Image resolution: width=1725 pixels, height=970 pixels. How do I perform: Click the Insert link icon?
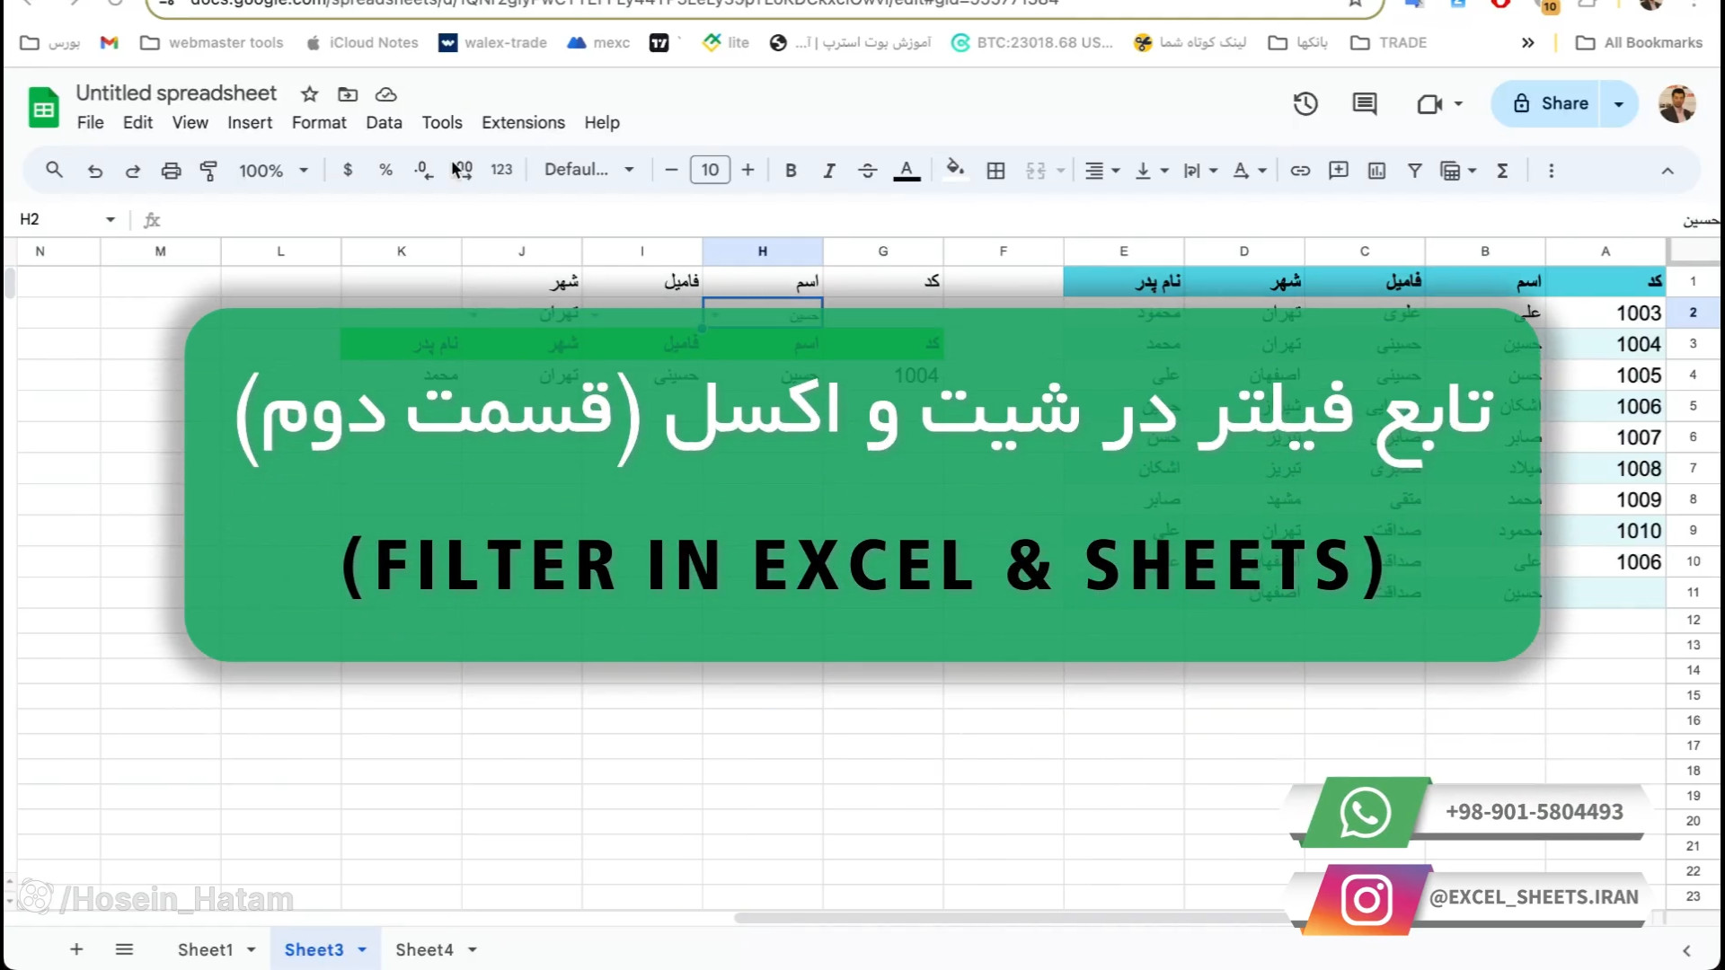coord(1300,171)
